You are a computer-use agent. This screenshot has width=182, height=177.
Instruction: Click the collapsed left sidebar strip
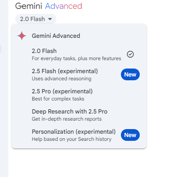[x=4, y=88]
